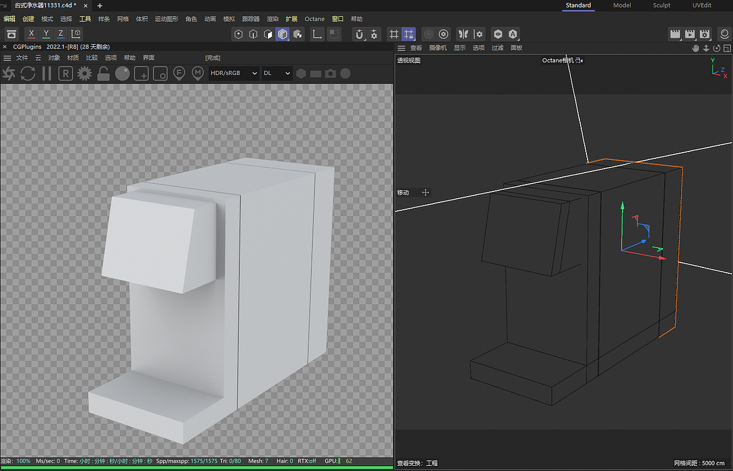Image resolution: width=733 pixels, height=471 pixels.
Task: Toggle the symmetry butterfly icon
Action: [463, 34]
